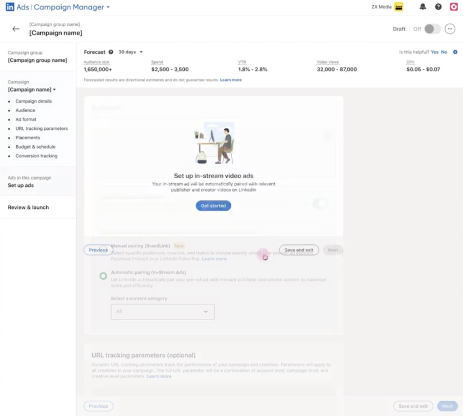Screen dimensions: 463x418
Task: Click the VTR metric label
Action: 242,62
